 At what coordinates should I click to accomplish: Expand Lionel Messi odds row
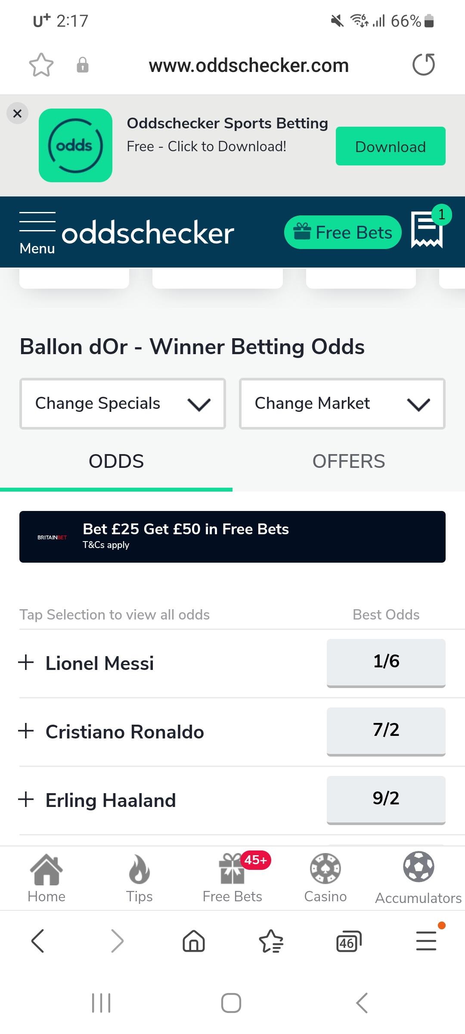(26, 663)
